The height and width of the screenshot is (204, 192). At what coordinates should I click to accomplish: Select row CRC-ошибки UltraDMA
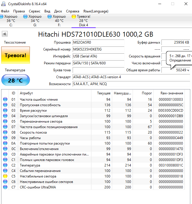coord(93,187)
